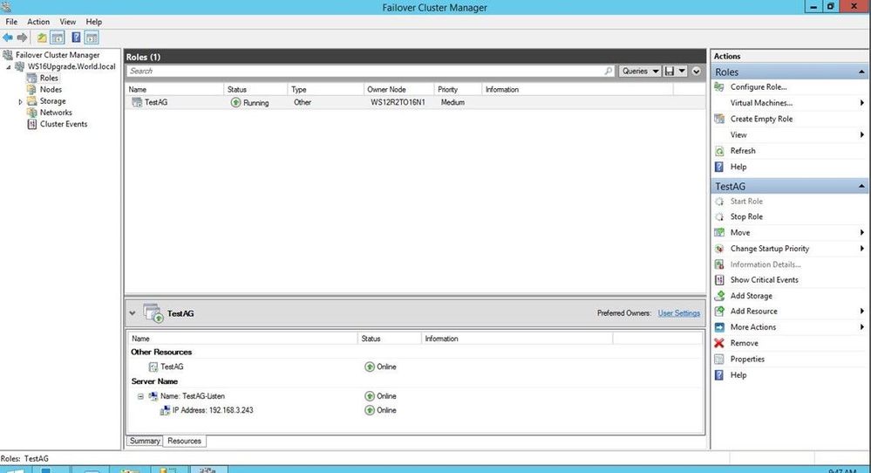Sort by the Type column header
Viewport: 871px width, 473px height.
(325, 90)
